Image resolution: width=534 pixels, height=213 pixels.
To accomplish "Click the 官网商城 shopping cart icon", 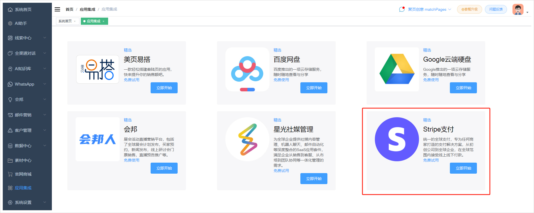I will point(10,174).
